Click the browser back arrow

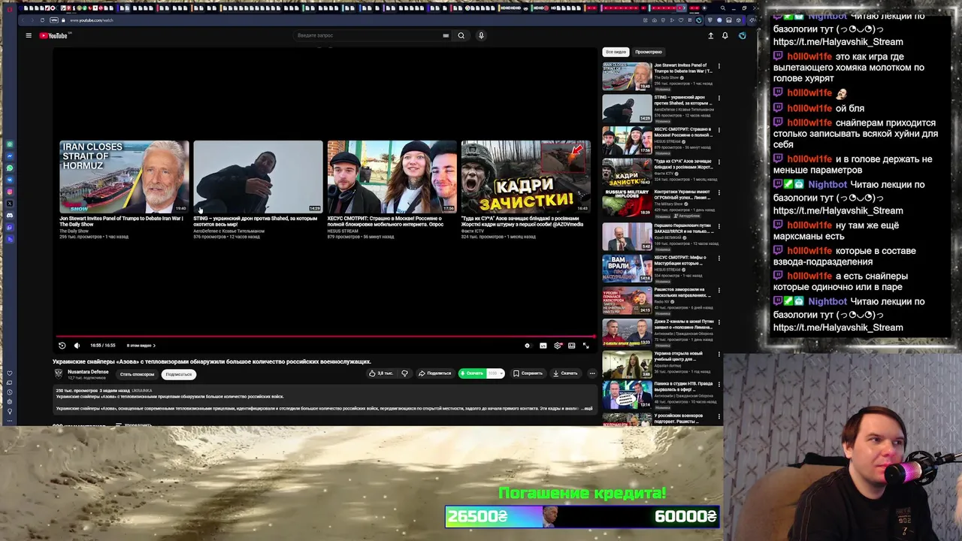(23, 20)
